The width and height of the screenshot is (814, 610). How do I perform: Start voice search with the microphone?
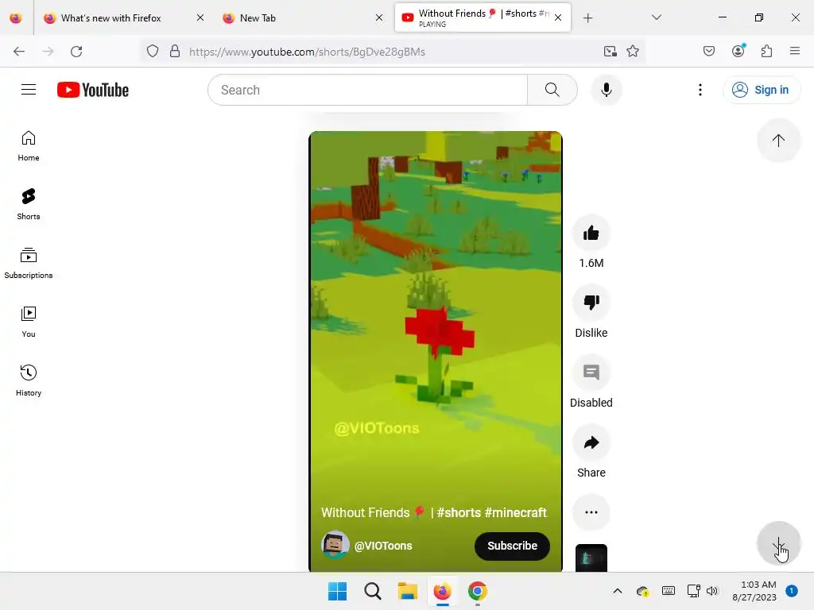pyautogui.click(x=606, y=90)
